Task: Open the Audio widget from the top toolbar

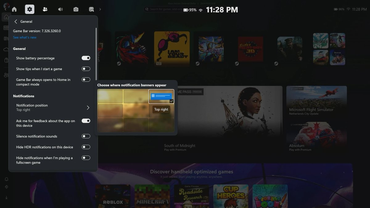Action: (60, 9)
